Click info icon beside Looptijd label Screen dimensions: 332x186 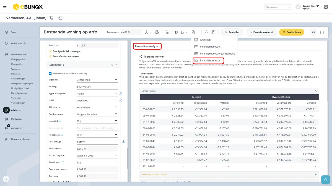click(60, 121)
